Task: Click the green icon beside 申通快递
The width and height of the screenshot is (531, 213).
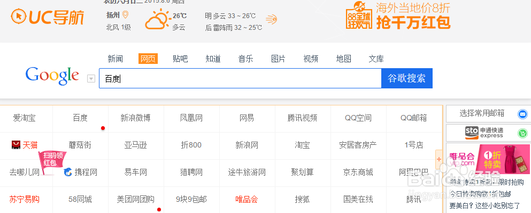Action: click(x=522, y=133)
